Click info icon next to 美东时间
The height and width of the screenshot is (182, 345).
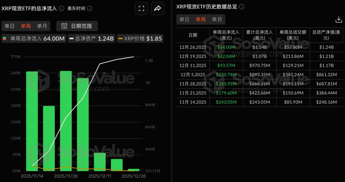tap(90, 8)
